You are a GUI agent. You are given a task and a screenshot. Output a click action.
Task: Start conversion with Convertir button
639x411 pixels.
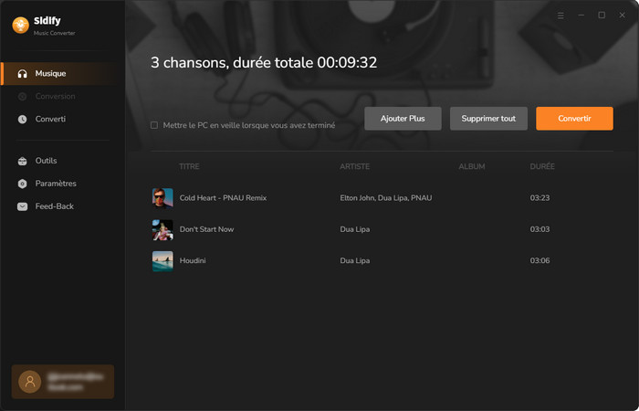[574, 119]
